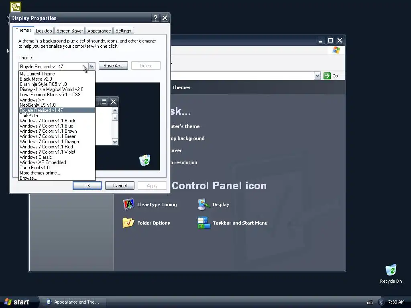The width and height of the screenshot is (411, 308).
Task: Select Royale Remixed v1.47 in the list
Action: pyautogui.click(x=57, y=110)
